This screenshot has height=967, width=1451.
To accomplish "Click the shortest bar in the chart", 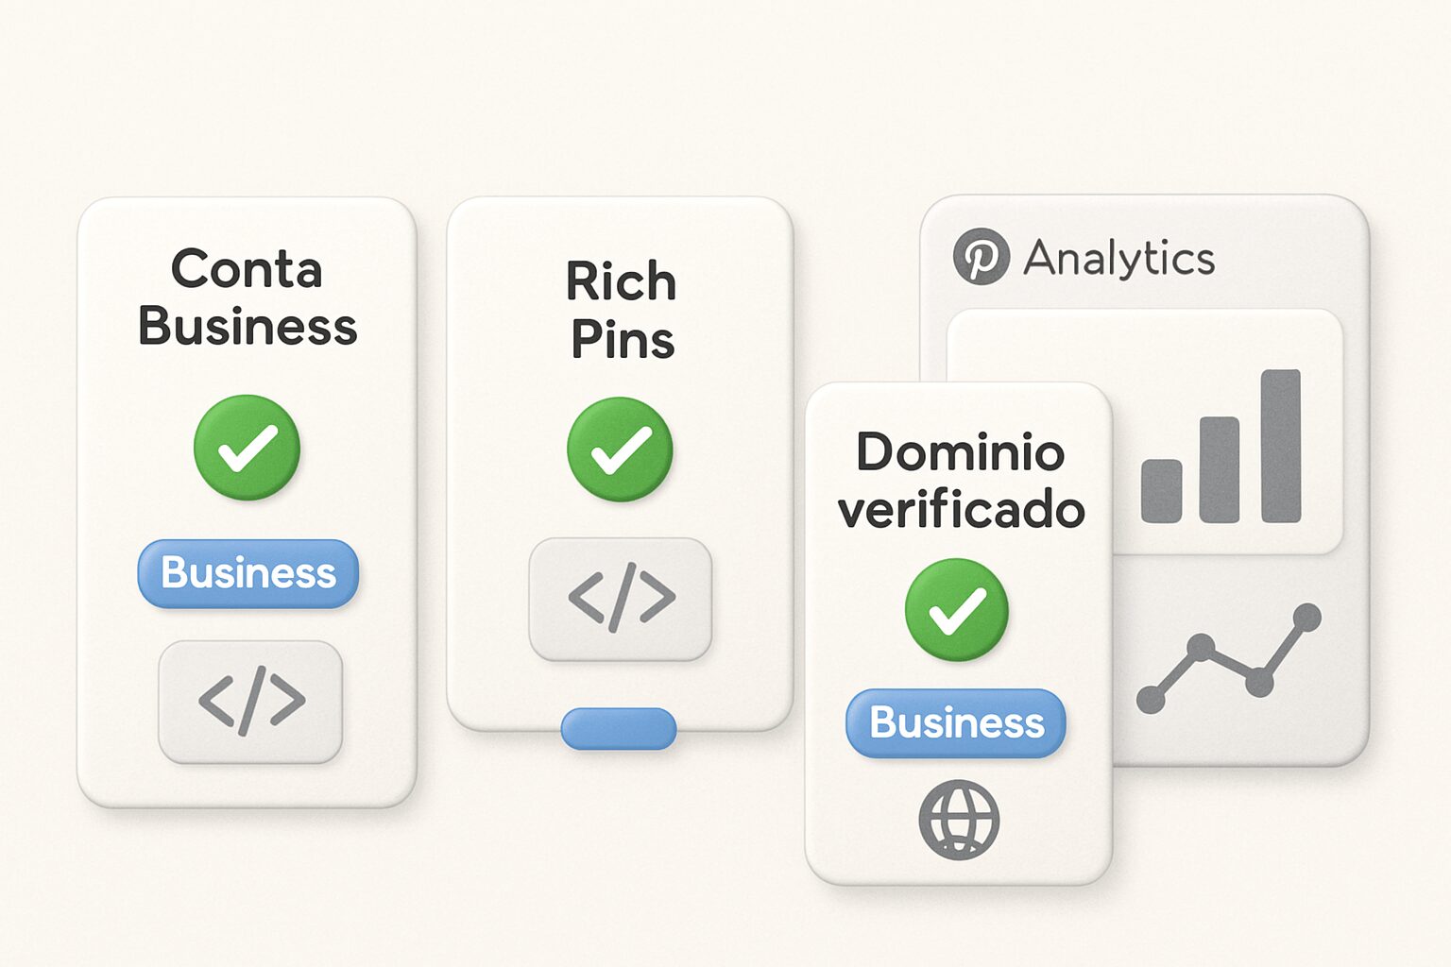I will tap(1161, 491).
